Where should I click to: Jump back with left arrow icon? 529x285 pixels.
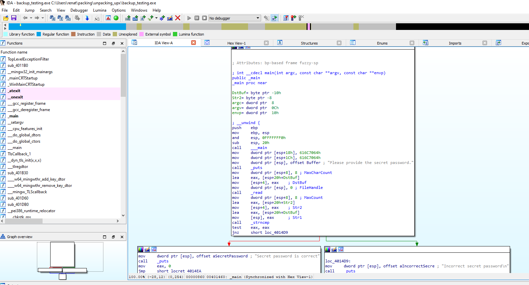tap(25, 18)
